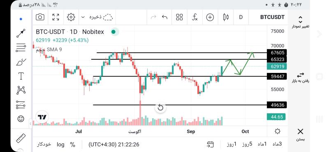The image size is (329, 152).
Task: Select the trend line drawing tool
Action: 21,33
